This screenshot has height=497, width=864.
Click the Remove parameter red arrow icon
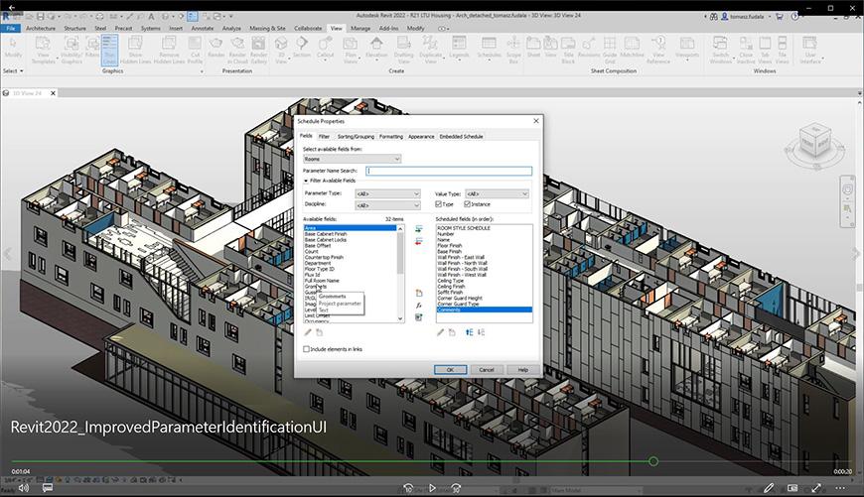click(x=419, y=241)
